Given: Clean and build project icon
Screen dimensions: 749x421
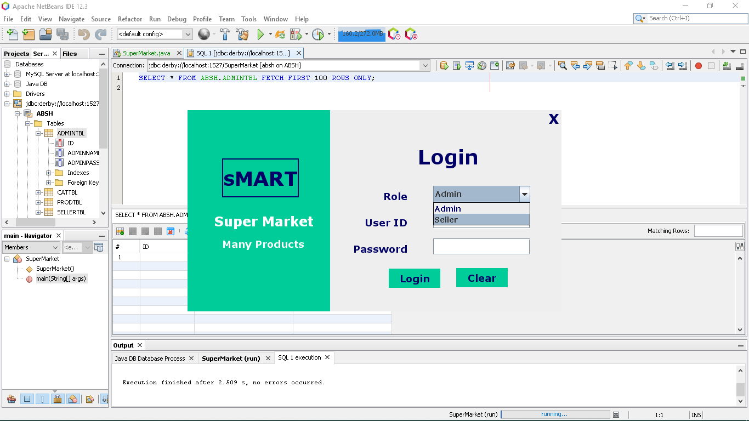Looking at the screenshot, I should [x=242, y=34].
